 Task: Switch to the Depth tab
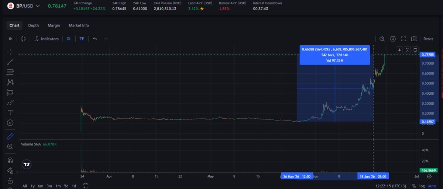pos(33,25)
